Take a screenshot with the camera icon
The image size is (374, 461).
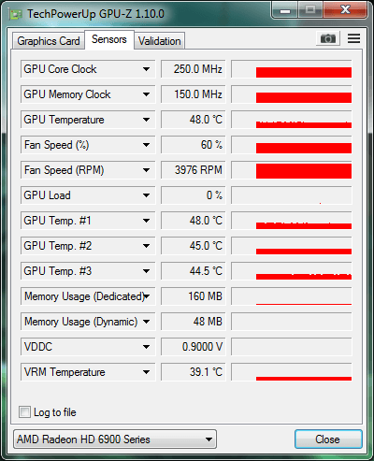pos(328,38)
